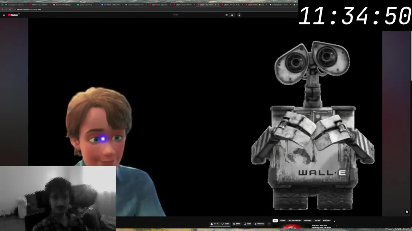Switch to The Island of WITCHES tab
Image resolution: width=412 pixels, height=231 pixels.
pos(184,5)
